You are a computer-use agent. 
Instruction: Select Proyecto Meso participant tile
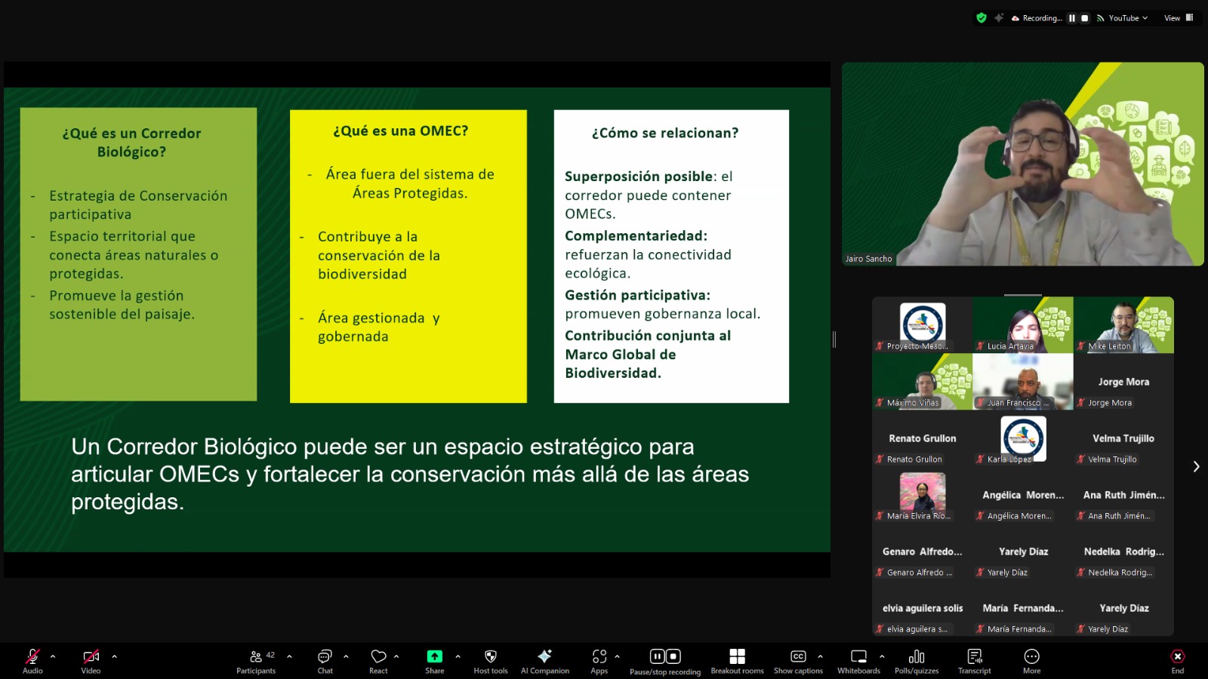(922, 324)
